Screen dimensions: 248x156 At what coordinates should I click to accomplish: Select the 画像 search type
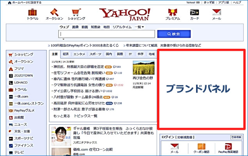click(x=75, y=27)
